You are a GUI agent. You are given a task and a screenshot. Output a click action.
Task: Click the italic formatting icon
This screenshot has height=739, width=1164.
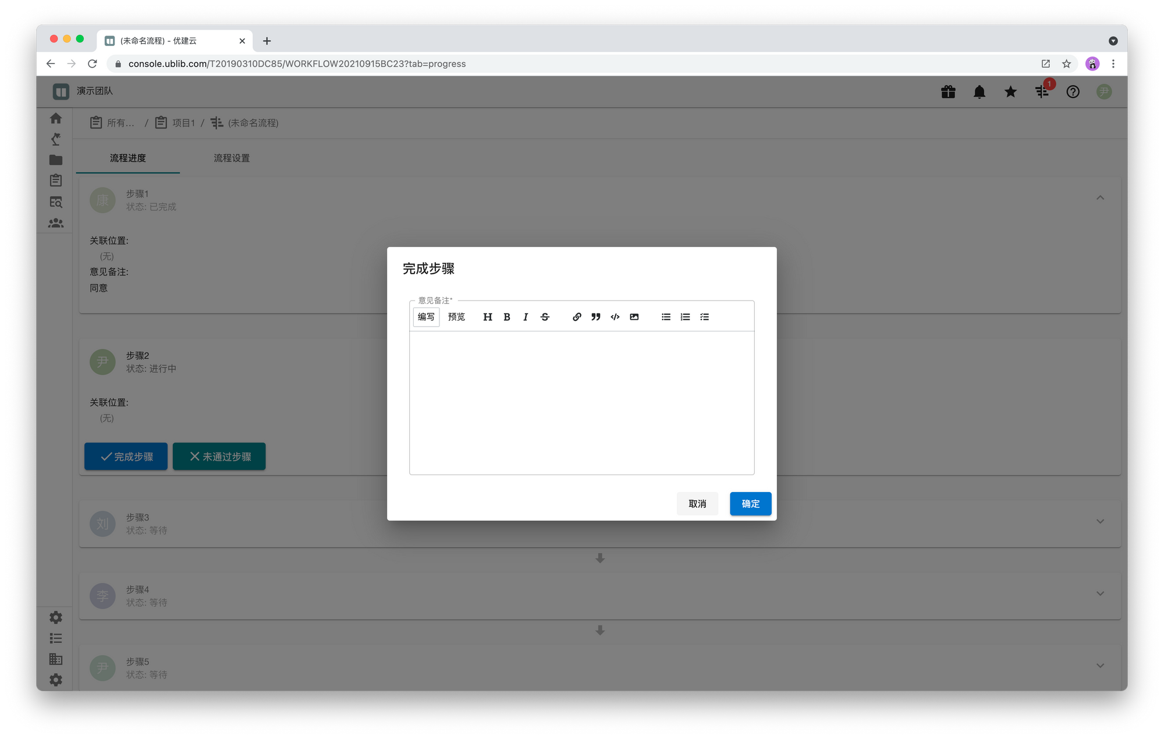526,317
